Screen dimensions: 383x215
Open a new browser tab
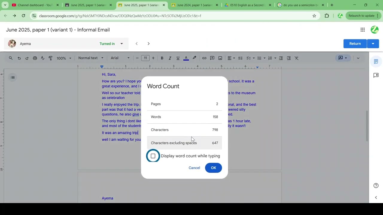(x=332, y=5)
